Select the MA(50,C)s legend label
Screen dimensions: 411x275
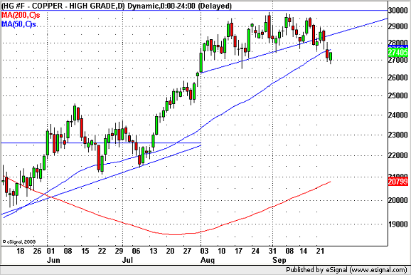[19, 24]
